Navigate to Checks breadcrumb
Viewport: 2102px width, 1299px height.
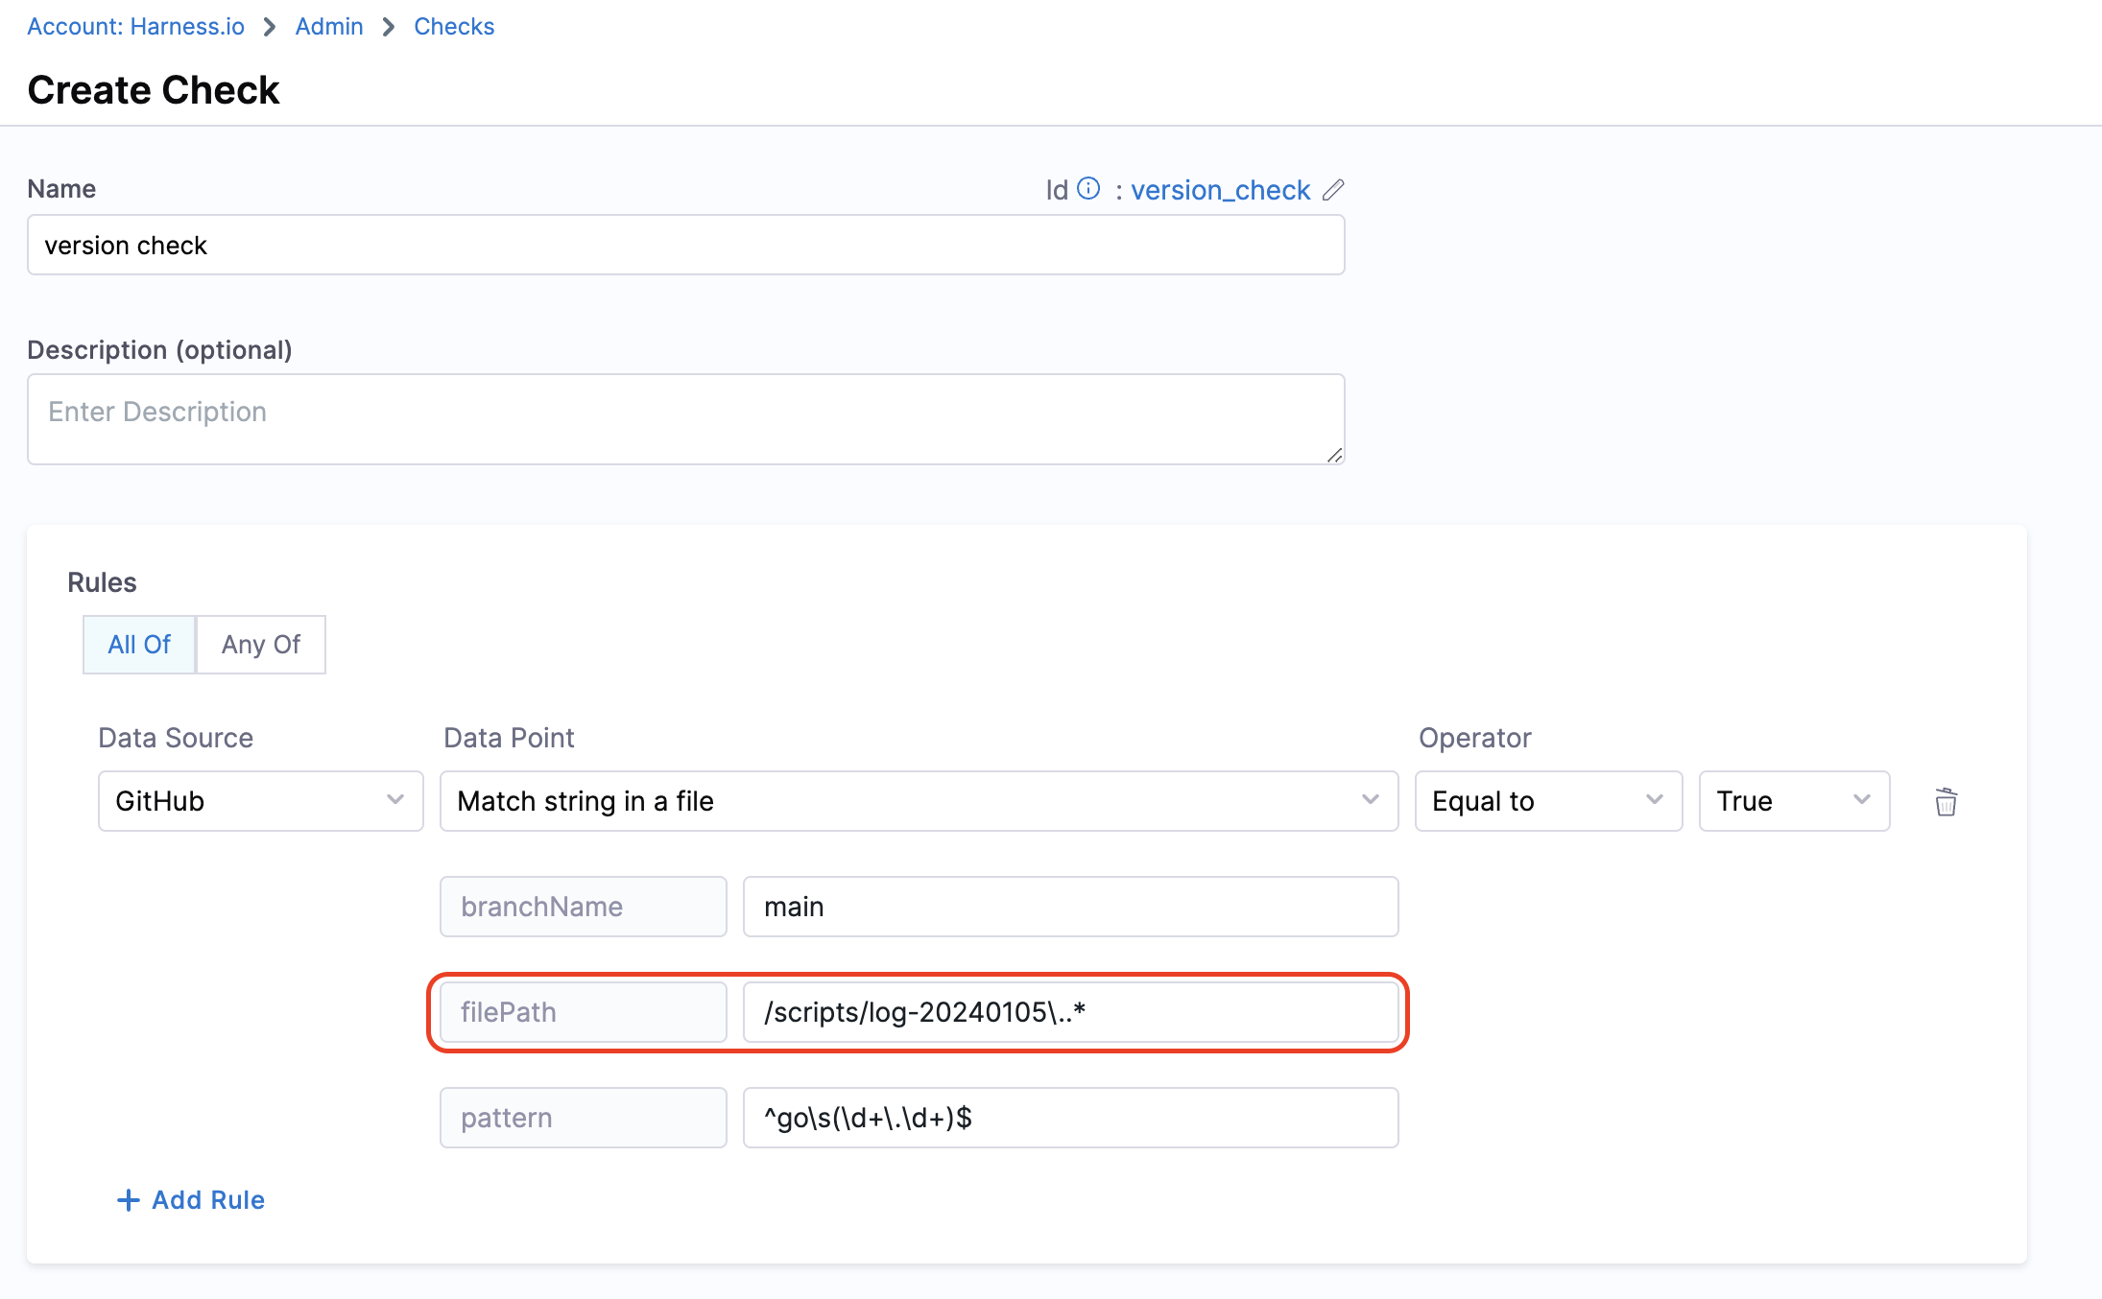pos(454,27)
